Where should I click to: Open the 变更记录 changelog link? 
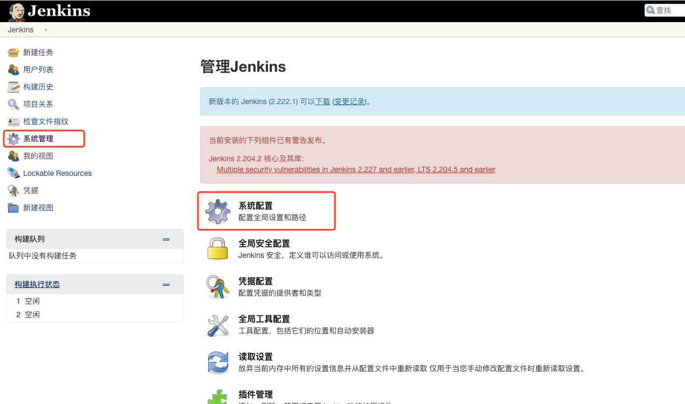pos(350,101)
